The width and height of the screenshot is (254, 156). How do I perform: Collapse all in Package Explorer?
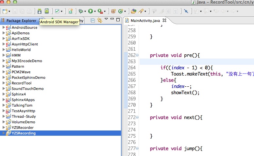(x=93, y=21)
